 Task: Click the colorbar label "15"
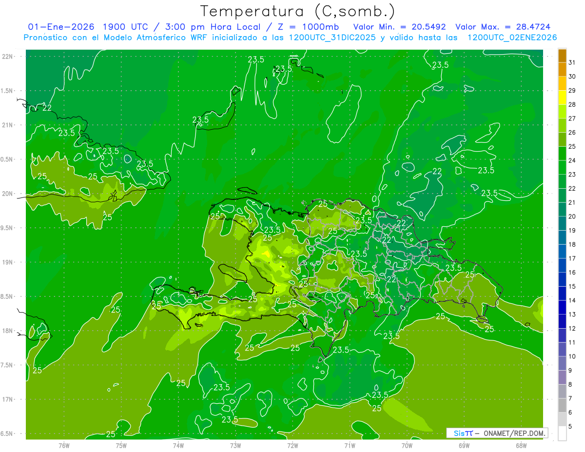tap(572, 286)
